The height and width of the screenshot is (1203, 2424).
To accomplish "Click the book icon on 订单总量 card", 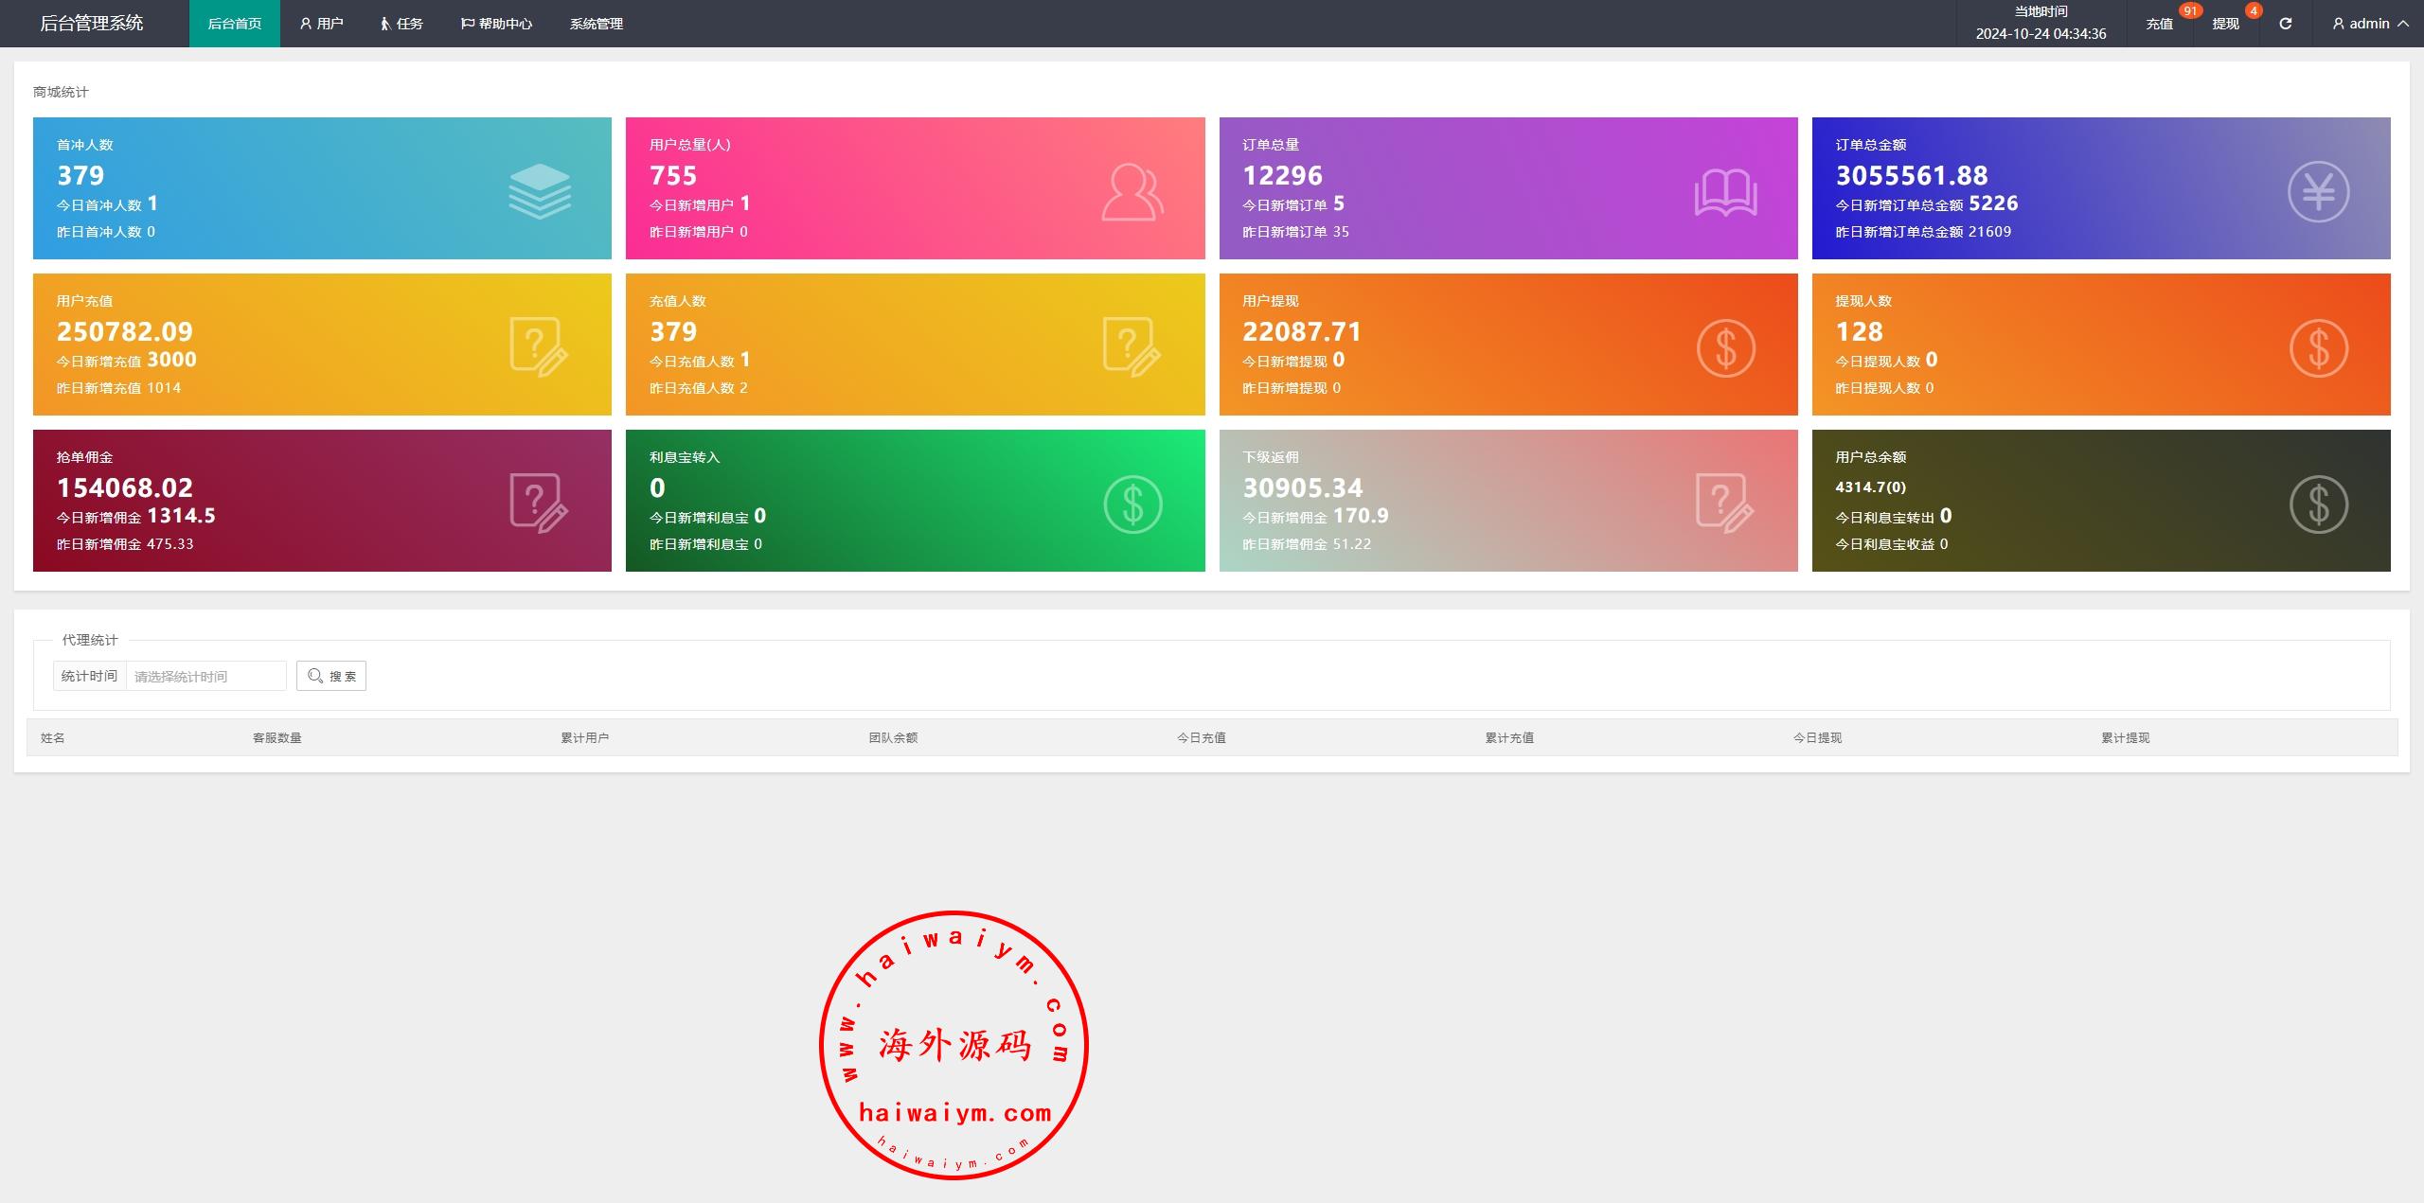I will point(1725,192).
